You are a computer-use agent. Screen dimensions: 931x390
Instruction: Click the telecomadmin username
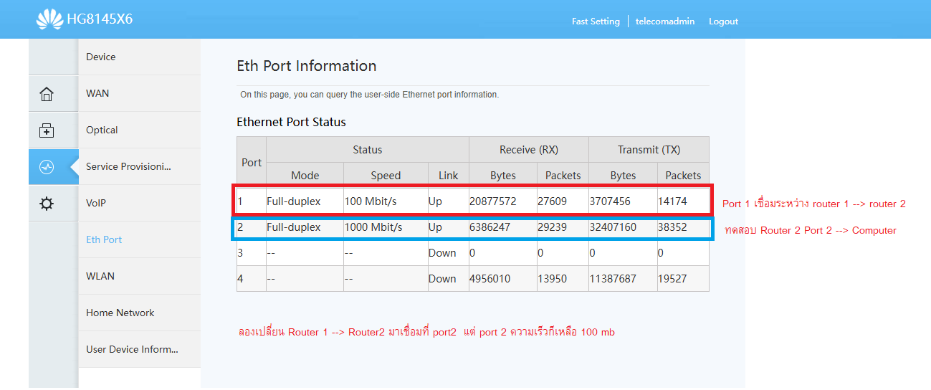(665, 22)
